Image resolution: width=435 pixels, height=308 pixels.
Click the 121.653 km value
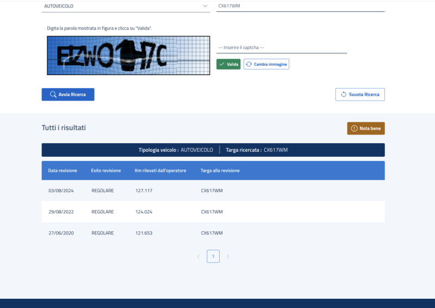coord(144,233)
